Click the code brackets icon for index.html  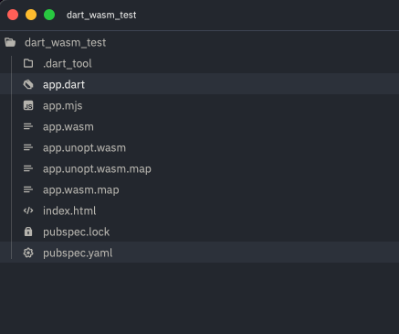28,210
